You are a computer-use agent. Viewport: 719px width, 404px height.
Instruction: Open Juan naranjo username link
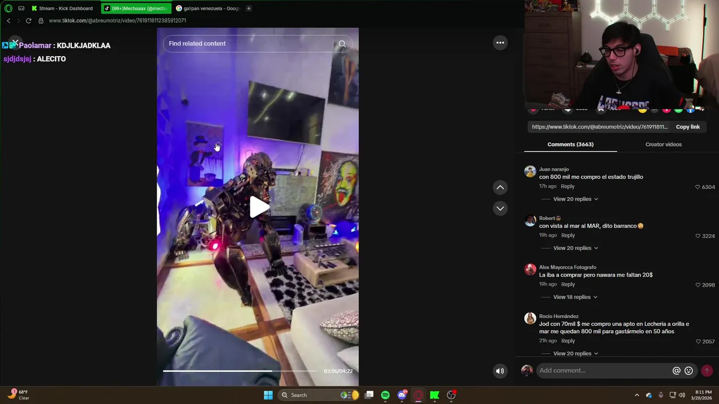(554, 169)
